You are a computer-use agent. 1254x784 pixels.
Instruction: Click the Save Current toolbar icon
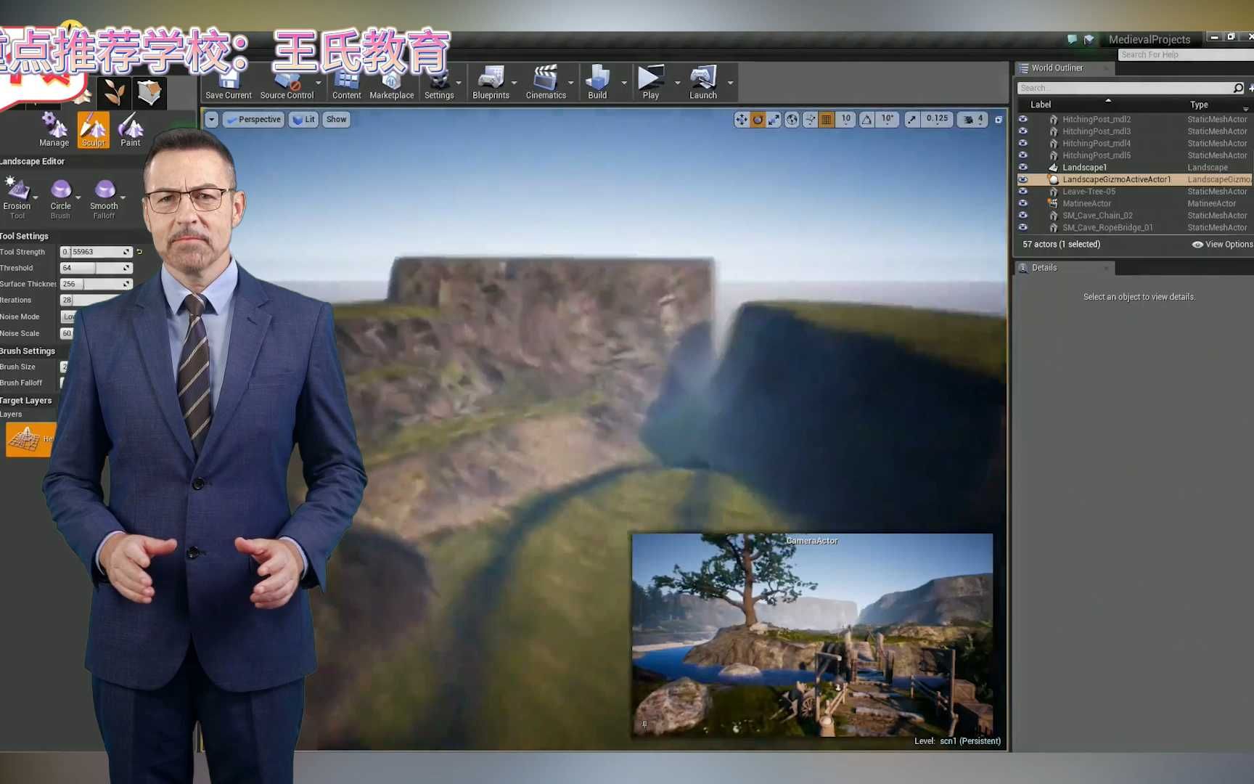[x=229, y=82]
